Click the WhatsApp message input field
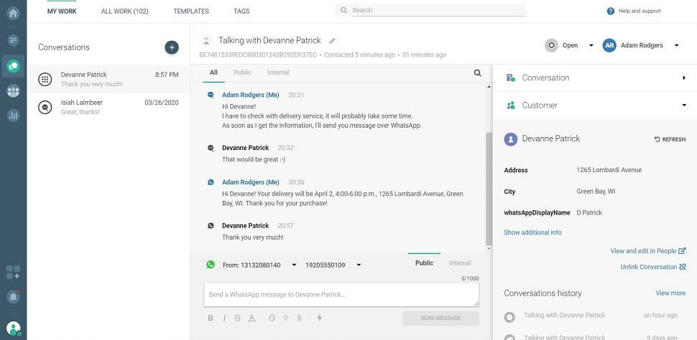The image size is (697, 340). pos(341,295)
